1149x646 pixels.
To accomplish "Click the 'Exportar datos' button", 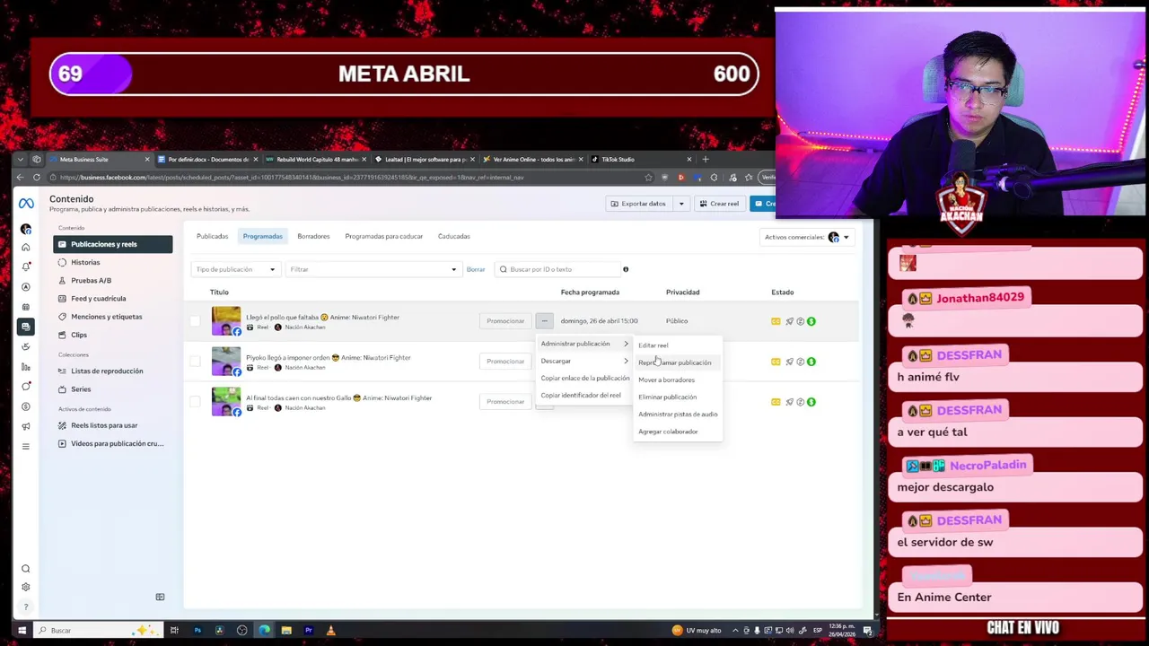I will (638, 204).
